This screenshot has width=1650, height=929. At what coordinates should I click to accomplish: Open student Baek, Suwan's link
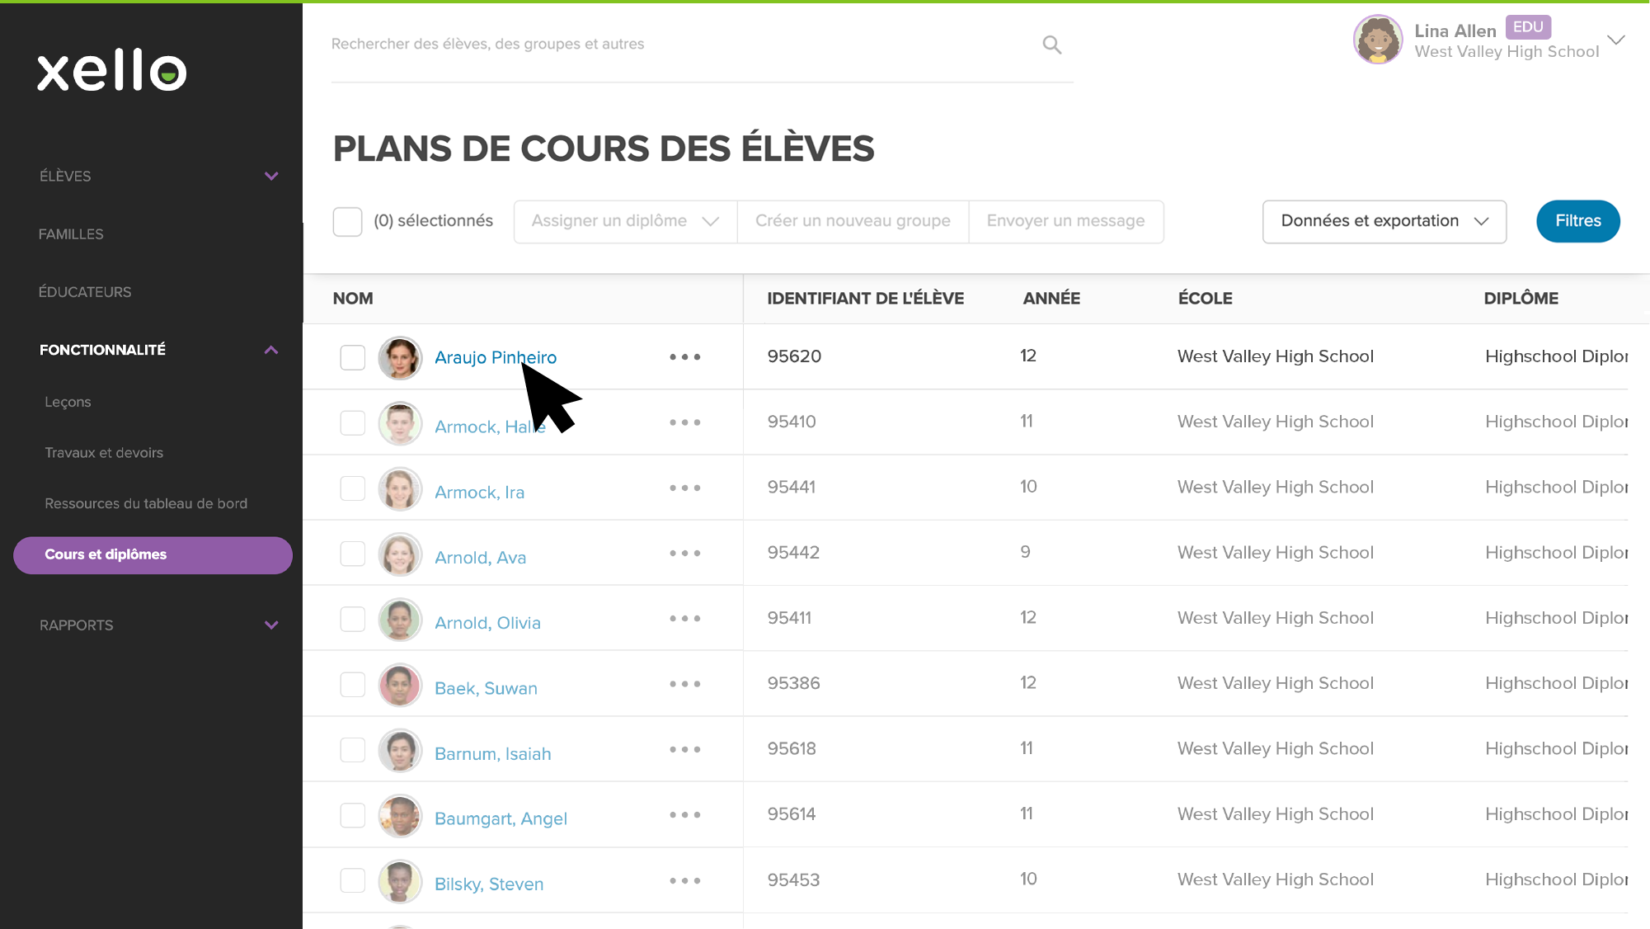(x=486, y=689)
